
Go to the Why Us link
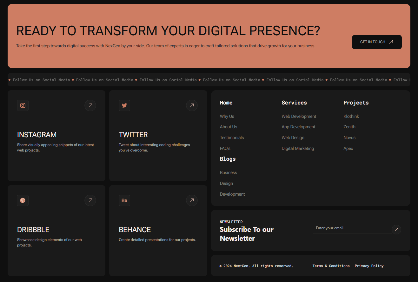tap(227, 116)
